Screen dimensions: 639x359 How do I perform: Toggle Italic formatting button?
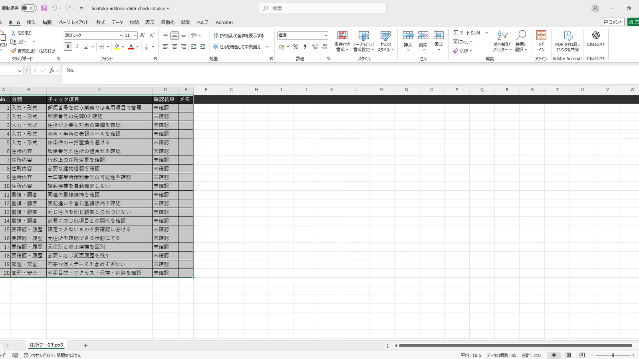[77, 47]
